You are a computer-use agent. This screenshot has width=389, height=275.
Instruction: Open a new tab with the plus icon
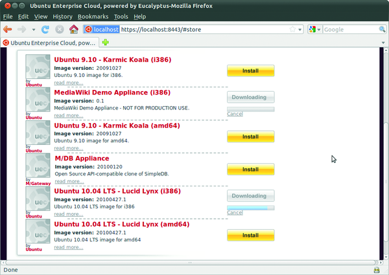pyautogui.click(x=106, y=42)
